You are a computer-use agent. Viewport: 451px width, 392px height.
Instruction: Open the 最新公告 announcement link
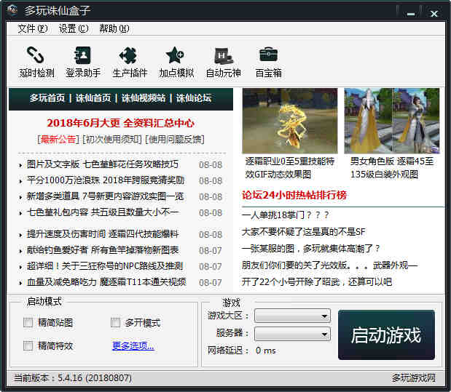tap(58, 139)
